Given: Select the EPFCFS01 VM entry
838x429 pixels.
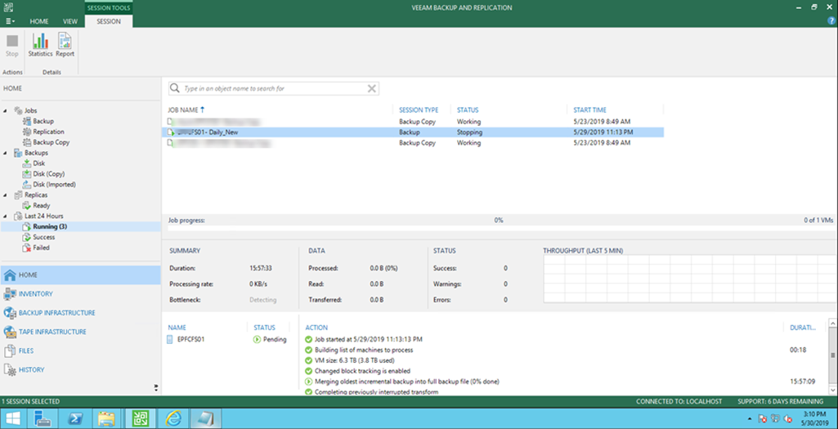Looking at the screenshot, I should point(190,339).
